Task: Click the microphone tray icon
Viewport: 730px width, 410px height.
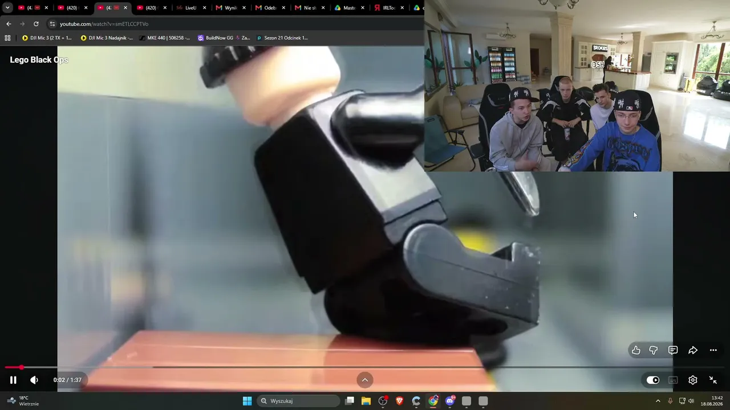Action: (x=670, y=401)
